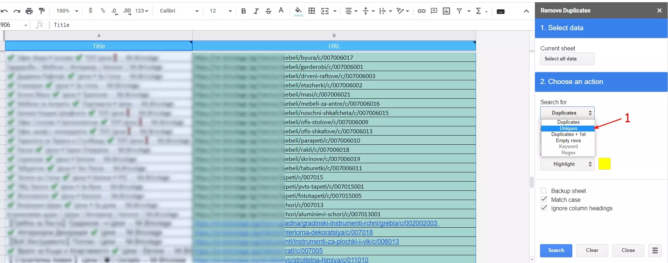Pick the yellow highlight color swatch

pyautogui.click(x=604, y=164)
